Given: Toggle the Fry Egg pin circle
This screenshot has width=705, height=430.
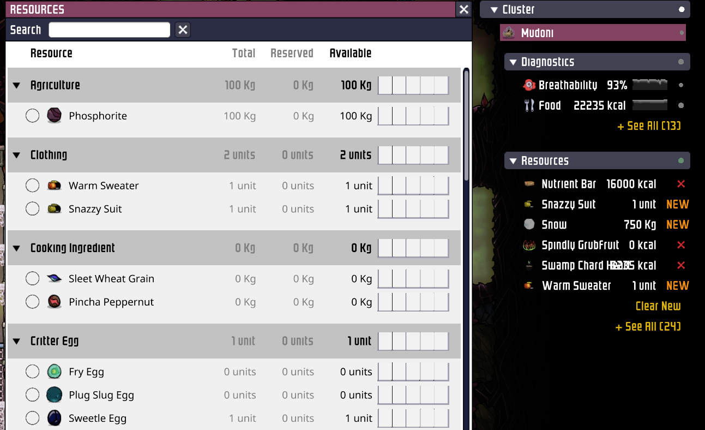Looking at the screenshot, I should click(33, 372).
